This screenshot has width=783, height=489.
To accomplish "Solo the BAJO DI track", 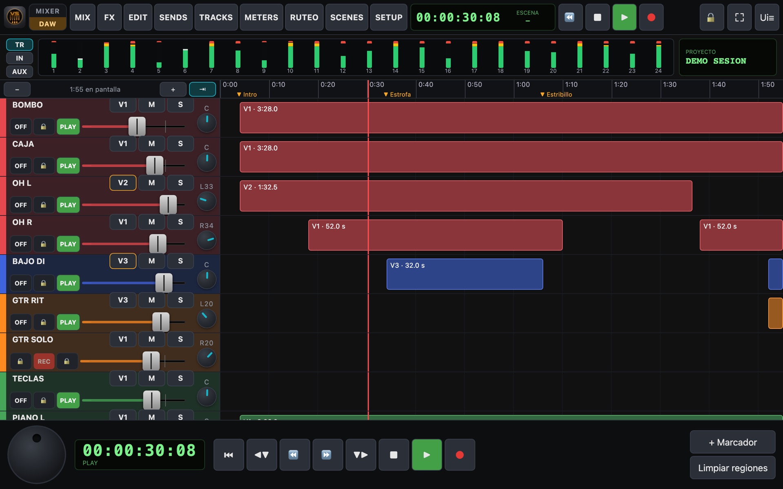I will pyautogui.click(x=180, y=261).
